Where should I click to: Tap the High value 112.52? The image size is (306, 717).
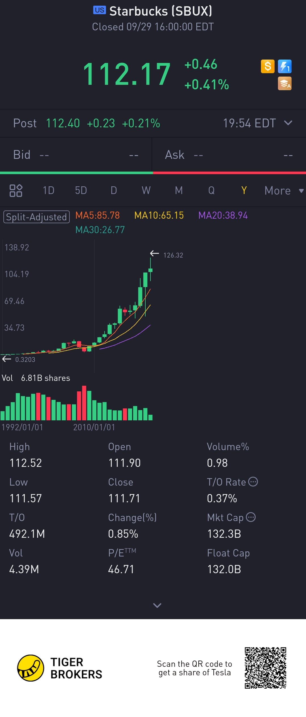26,463
